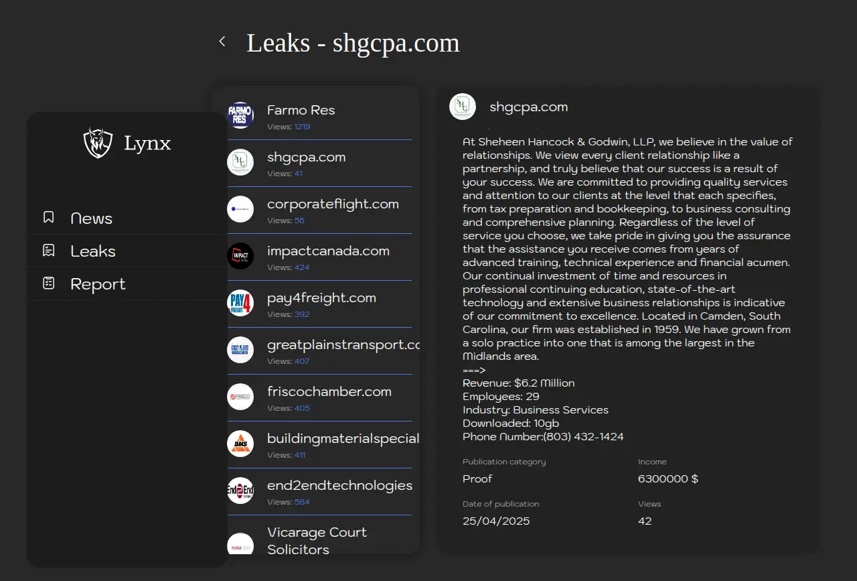
Task: Select corporateflight.com in the leaks list
Action: [x=333, y=204]
